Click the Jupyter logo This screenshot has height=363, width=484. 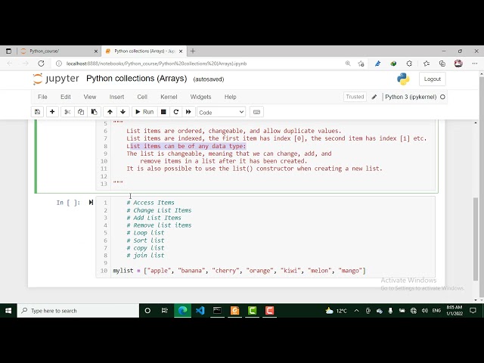click(x=56, y=79)
